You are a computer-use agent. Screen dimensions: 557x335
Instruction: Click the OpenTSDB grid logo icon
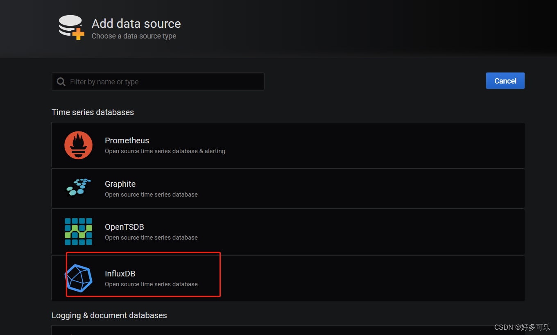pyautogui.click(x=78, y=231)
